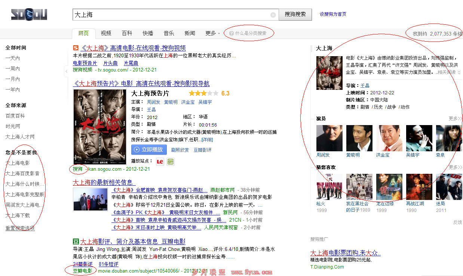Open the 剧照欣赏 link
463x276 pixels.
tap(181, 150)
